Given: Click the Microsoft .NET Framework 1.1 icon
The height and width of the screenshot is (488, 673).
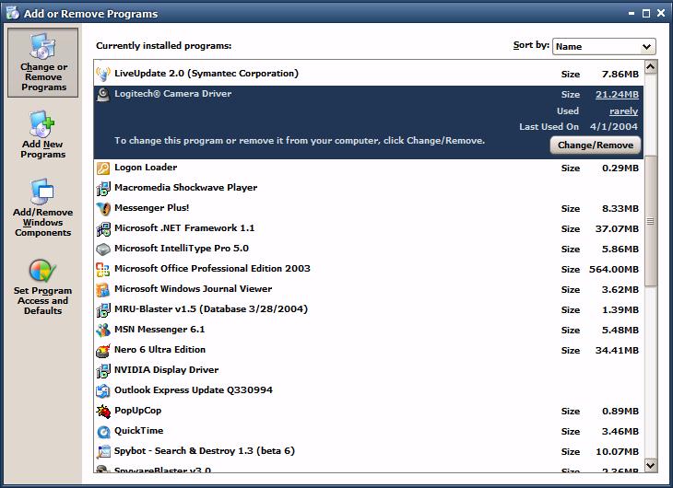Looking at the screenshot, I should (x=103, y=228).
